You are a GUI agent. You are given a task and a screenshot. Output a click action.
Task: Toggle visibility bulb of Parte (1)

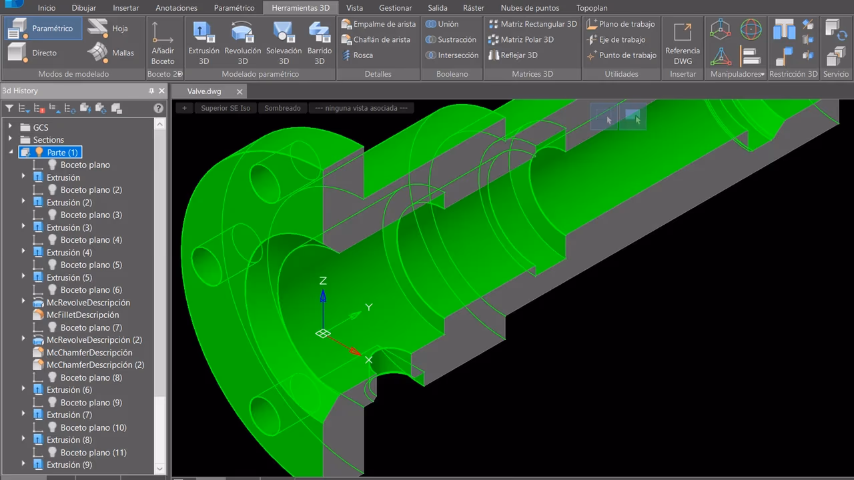click(x=39, y=153)
